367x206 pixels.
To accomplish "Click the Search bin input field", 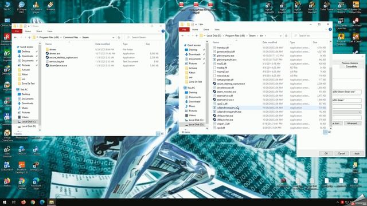I will [x=311, y=35].
